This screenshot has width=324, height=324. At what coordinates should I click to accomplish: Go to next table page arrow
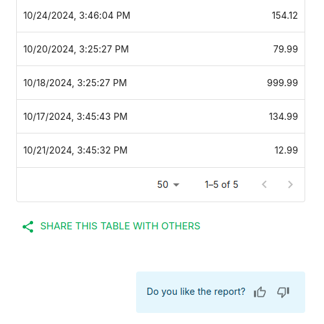coord(290,185)
